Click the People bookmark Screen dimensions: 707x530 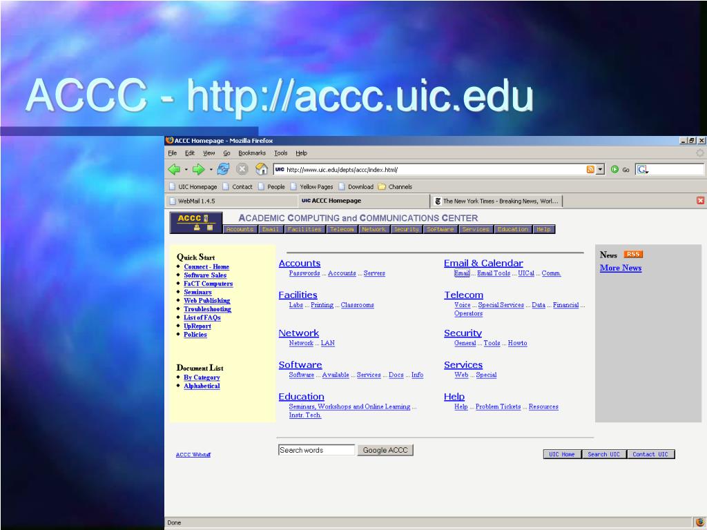(271, 186)
